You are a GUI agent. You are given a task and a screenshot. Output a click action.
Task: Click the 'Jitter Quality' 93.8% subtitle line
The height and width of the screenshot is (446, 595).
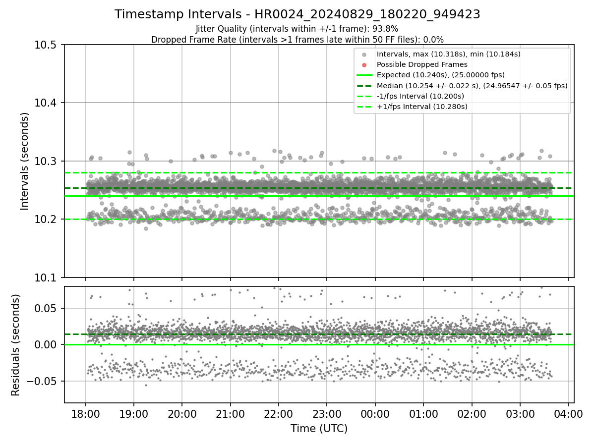(x=297, y=29)
